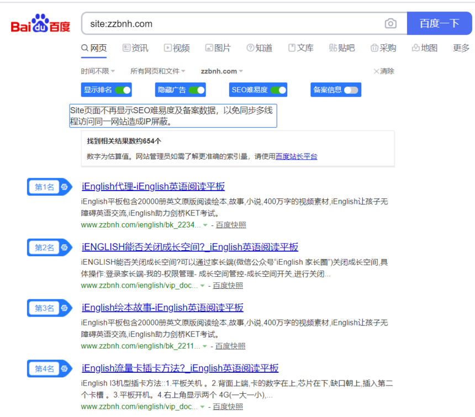Open camera image search icon
This screenshot has height=417, width=475.
tap(390, 23)
